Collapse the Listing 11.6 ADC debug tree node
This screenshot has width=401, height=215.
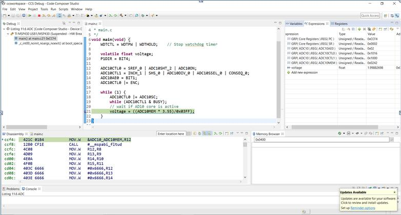tap(3, 29)
